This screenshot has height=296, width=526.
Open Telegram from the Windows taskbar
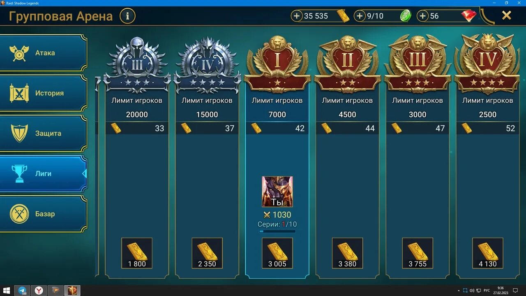(x=22, y=291)
